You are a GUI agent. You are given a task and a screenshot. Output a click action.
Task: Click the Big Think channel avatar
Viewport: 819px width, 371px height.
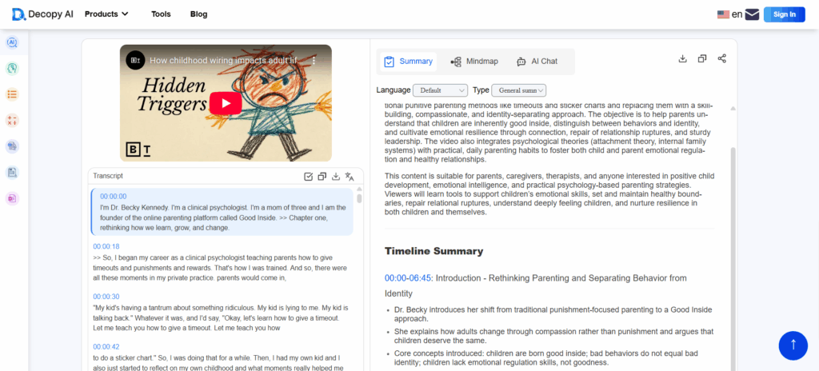point(135,60)
